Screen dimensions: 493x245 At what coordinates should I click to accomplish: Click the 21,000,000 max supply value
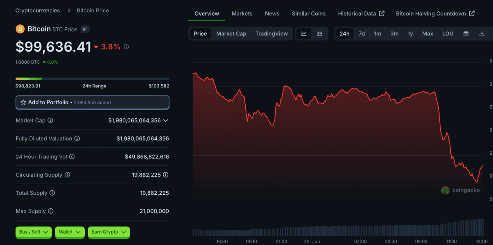tap(154, 211)
